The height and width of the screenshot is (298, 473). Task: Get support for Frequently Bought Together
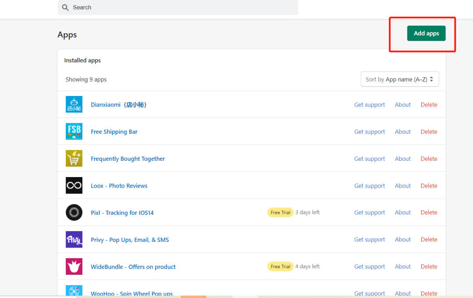click(370, 159)
